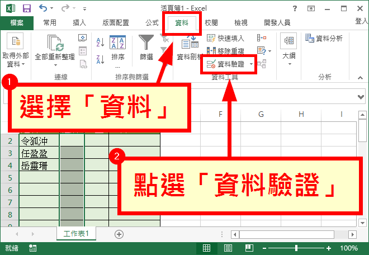
Task: Click 資料分析 data analysis button
Action: click(324, 38)
